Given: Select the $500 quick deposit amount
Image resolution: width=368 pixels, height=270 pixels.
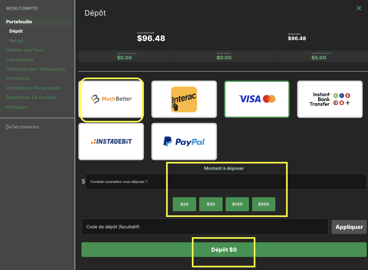Looking at the screenshot, I should tap(264, 204).
